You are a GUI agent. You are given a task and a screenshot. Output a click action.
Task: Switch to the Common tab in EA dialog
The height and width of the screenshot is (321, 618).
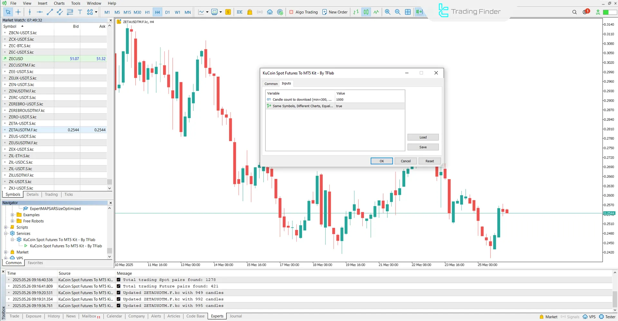tap(271, 83)
